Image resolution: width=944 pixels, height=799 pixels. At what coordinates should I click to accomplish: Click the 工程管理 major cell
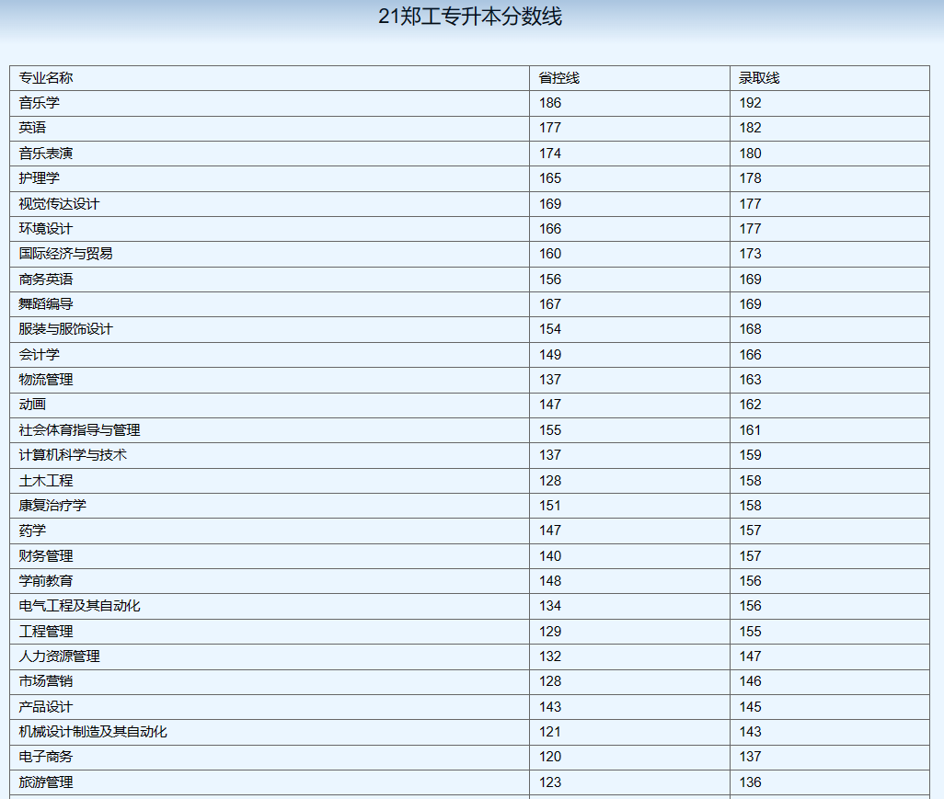270,632
